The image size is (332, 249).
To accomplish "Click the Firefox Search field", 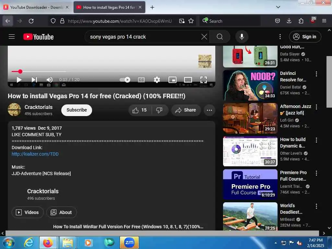I will pyautogui.click(x=230, y=21).
